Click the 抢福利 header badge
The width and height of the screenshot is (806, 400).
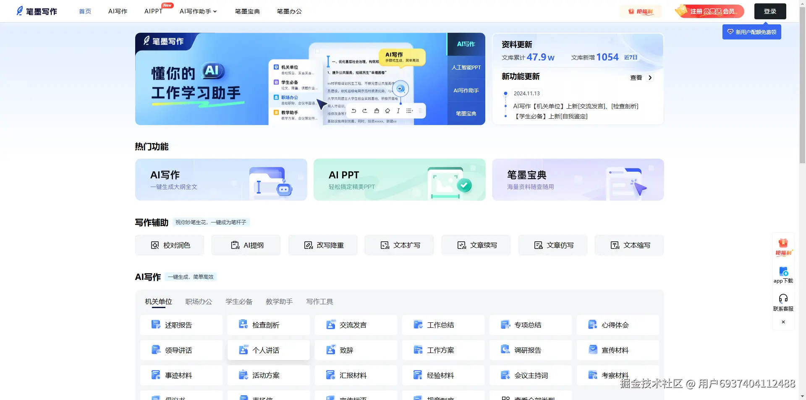[x=641, y=11]
